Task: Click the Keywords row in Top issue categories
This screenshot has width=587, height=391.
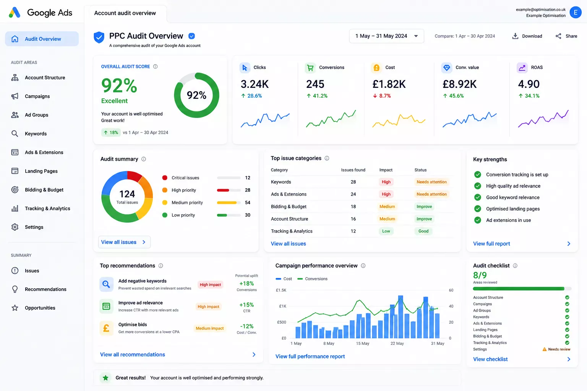Action: pos(362,182)
